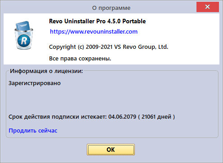
Task: Click the 'Зарегистрировано' license status
Action: tap(35, 83)
